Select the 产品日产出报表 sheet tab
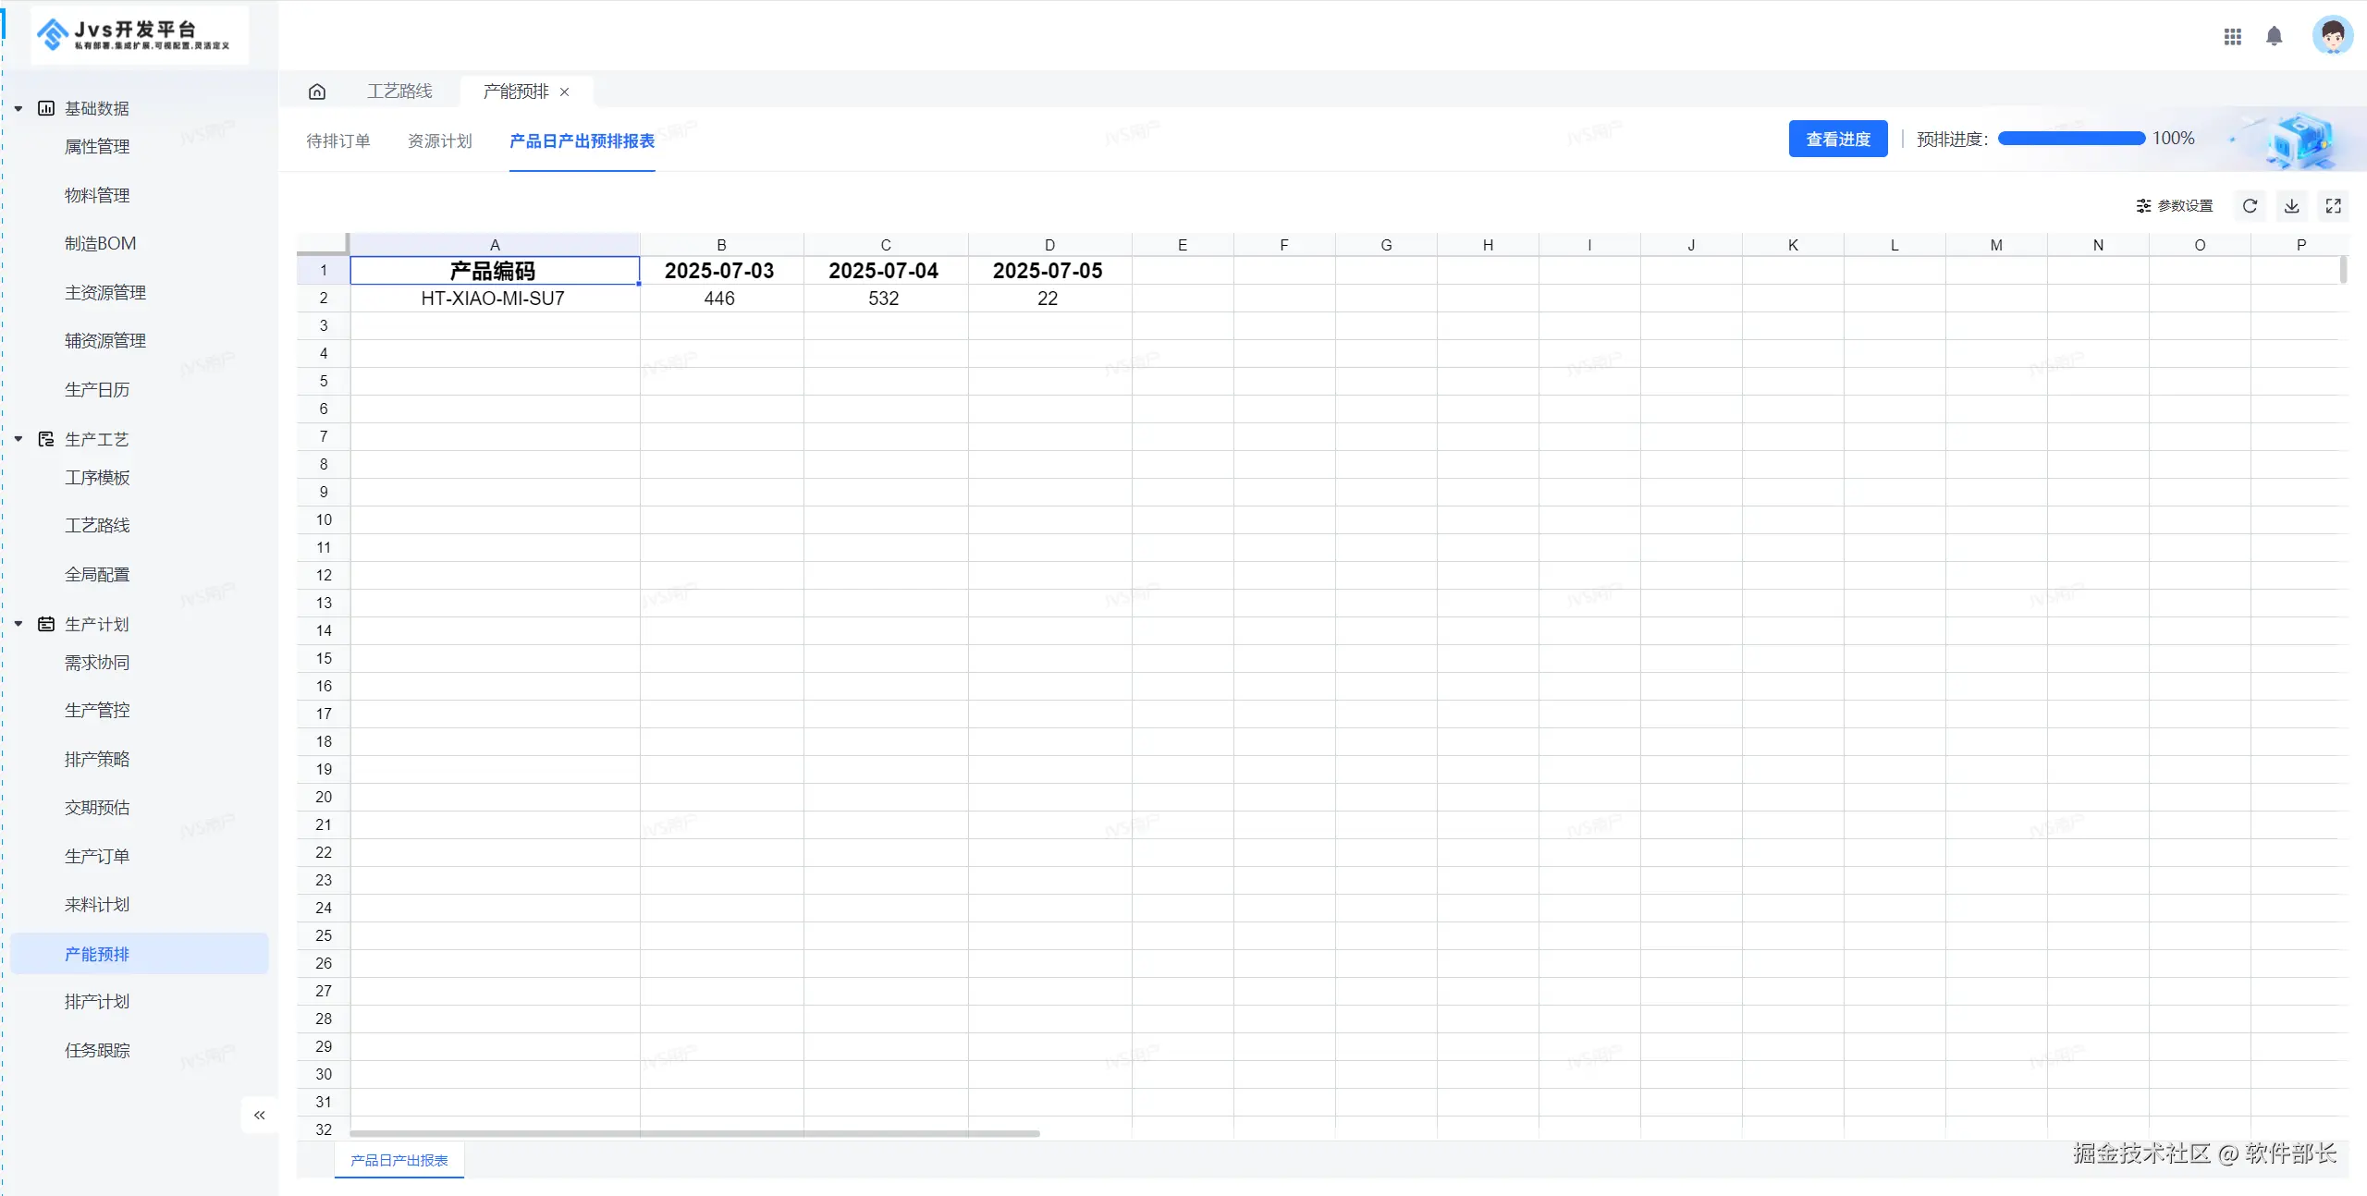Viewport: 2367px width, 1196px height. [399, 1160]
